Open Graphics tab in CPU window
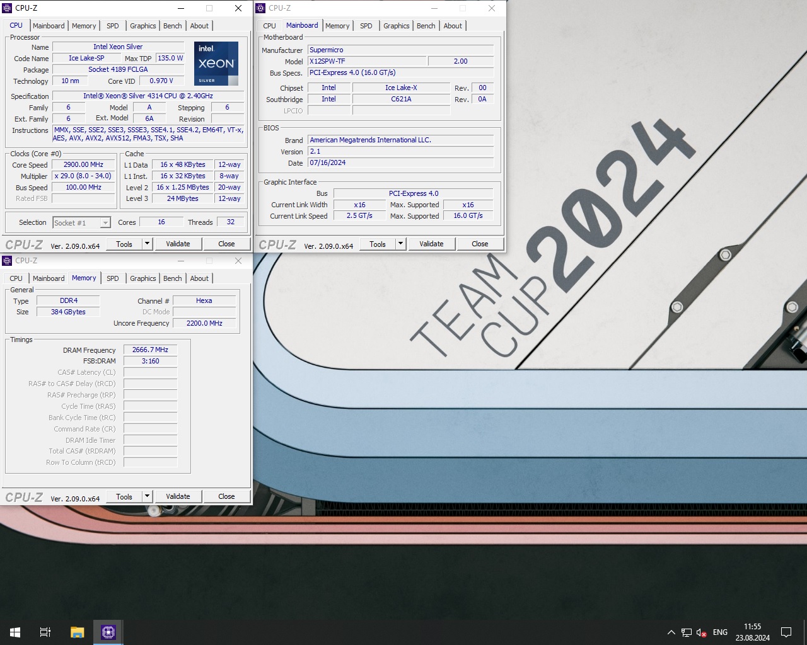Screen dimensions: 807x645 [143, 26]
